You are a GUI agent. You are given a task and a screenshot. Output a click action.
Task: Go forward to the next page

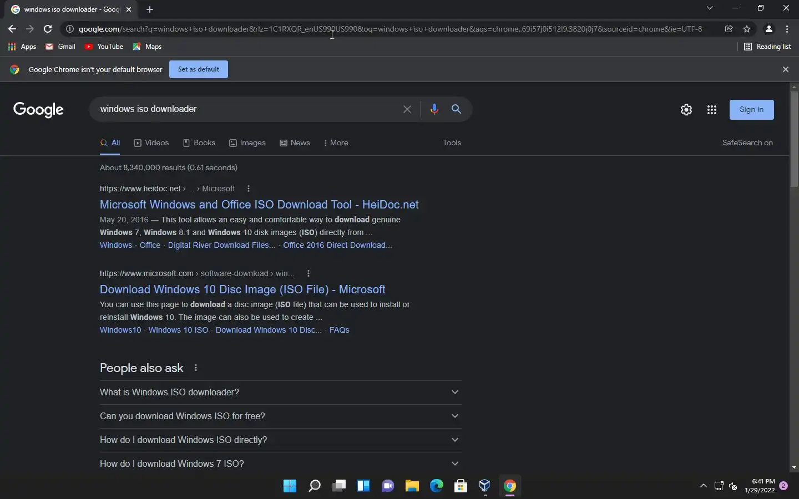[x=30, y=29]
